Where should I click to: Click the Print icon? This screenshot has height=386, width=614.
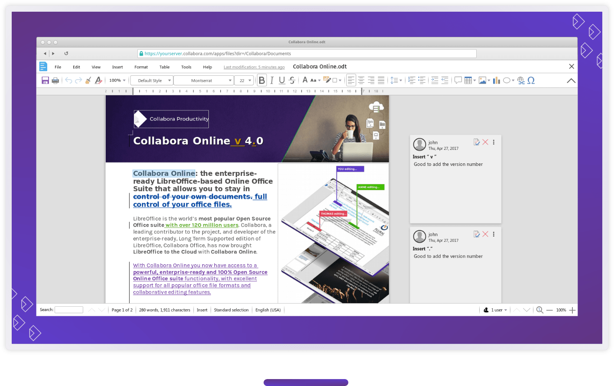[55, 81]
